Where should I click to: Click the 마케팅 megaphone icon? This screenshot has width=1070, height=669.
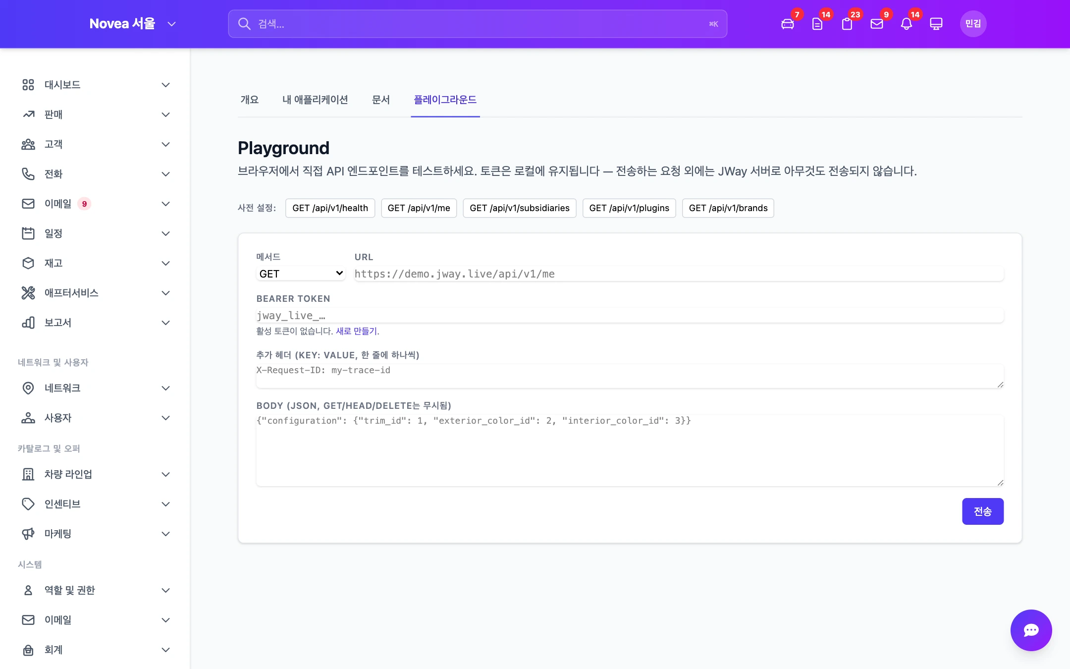click(28, 534)
